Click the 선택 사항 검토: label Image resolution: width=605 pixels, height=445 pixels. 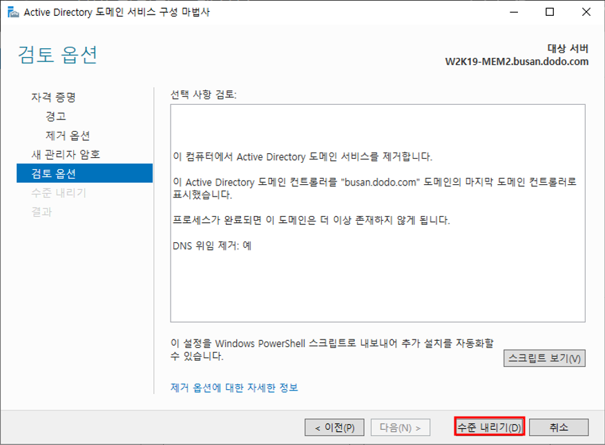203,95
